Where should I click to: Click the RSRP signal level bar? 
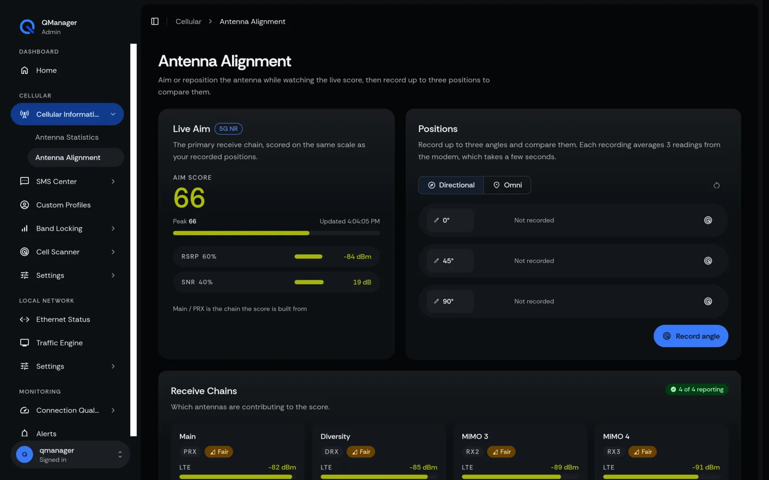pos(309,256)
